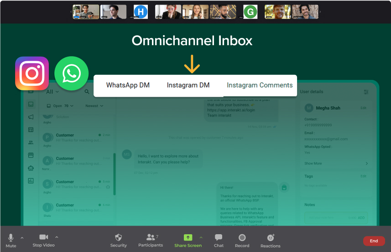Switch to Instagram Comments tab

pos(260,85)
